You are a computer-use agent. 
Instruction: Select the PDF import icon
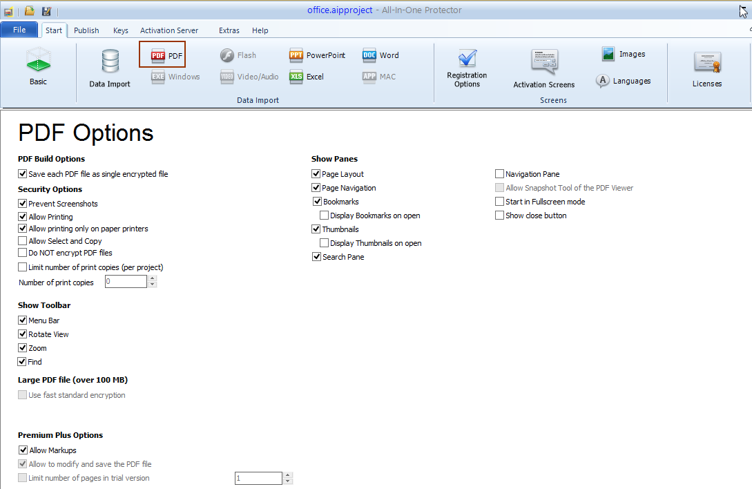(x=157, y=56)
